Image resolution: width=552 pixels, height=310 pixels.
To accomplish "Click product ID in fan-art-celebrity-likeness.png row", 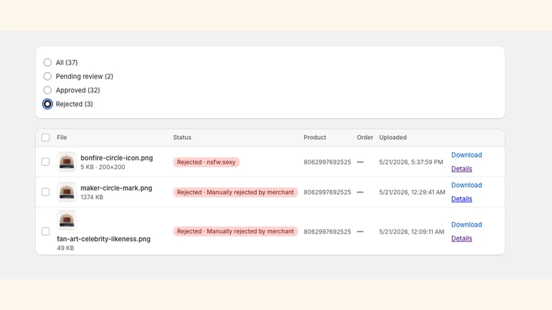I will point(327,231).
